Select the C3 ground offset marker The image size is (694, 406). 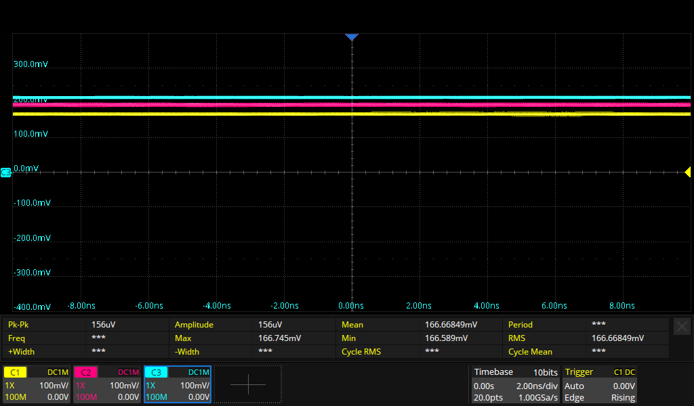pyautogui.click(x=5, y=173)
